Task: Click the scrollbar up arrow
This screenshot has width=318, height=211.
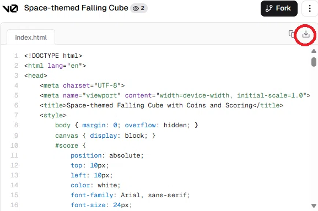Action: [x=314, y=51]
